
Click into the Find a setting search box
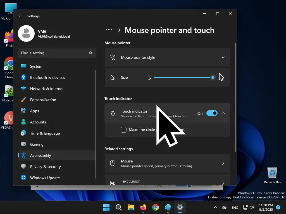[x=57, y=53]
